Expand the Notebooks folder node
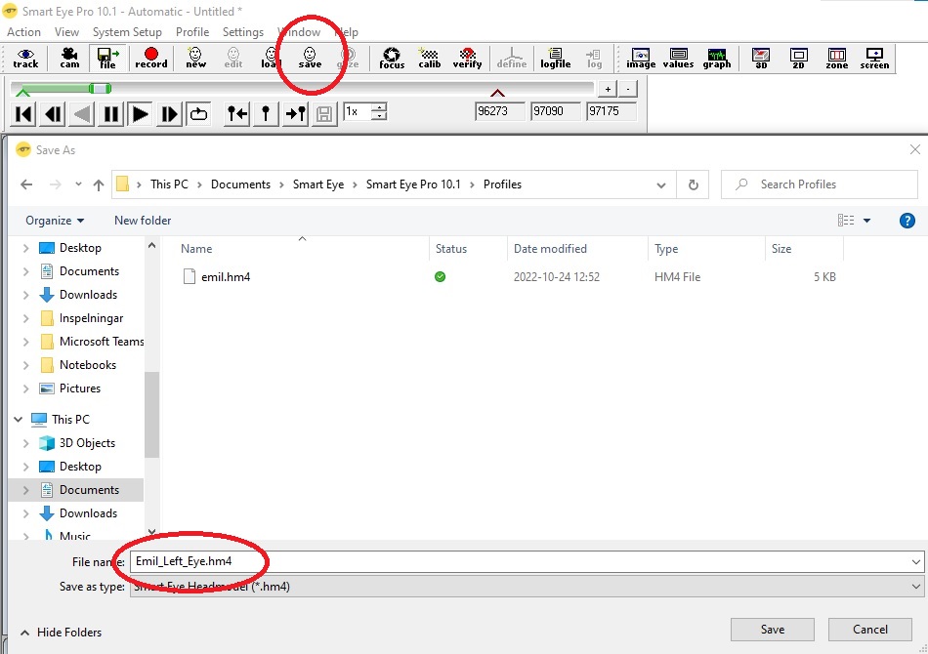Viewport: 928px width, 654px height. coord(25,365)
